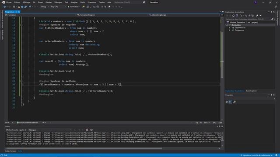
Task: Toggle preview selected items icon in Solution Explorer
Action: pyautogui.click(x=261, y=16)
